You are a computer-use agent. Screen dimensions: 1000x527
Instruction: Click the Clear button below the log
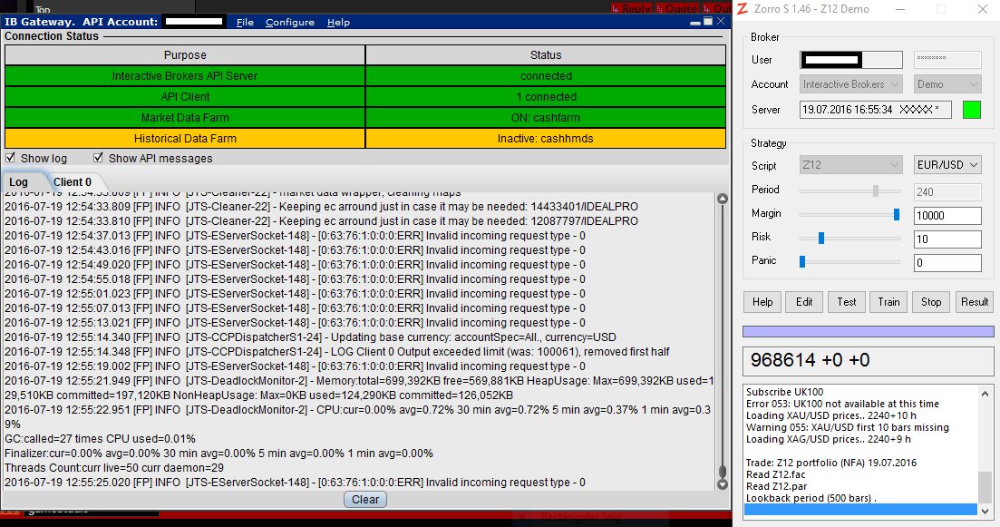point(365,500)
